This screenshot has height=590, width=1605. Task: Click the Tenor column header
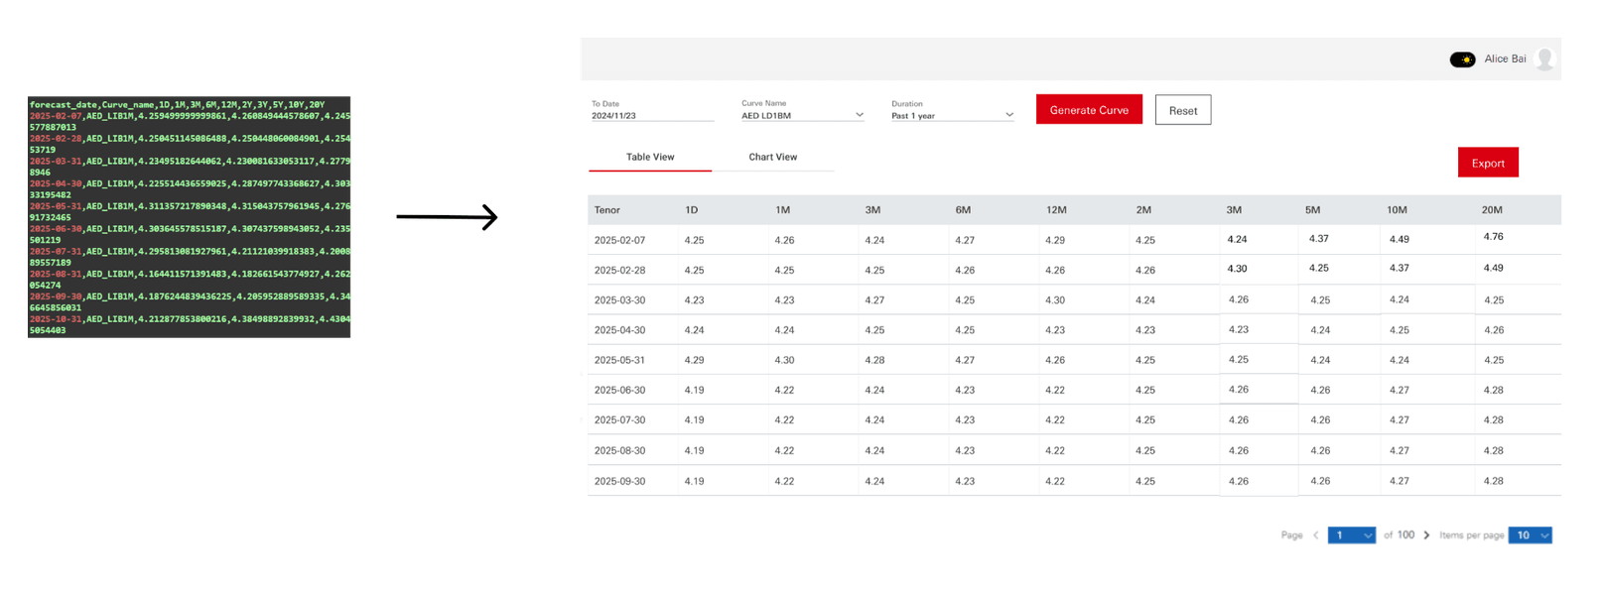coord(607,210)
